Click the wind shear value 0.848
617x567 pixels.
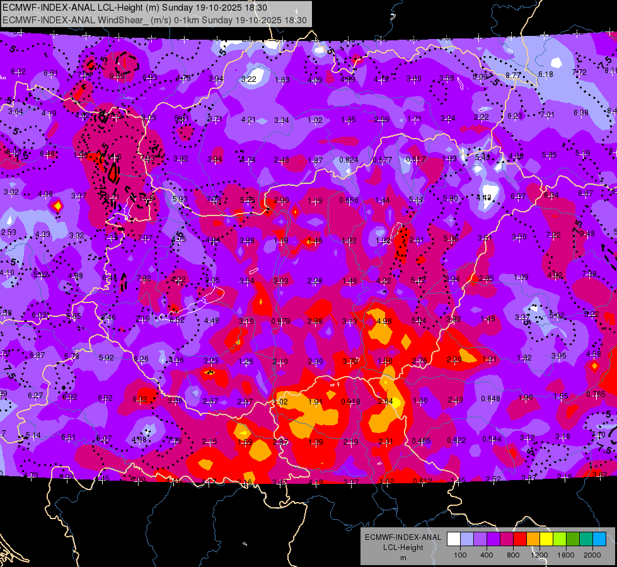pyautogui.click(x=491, y=399)
